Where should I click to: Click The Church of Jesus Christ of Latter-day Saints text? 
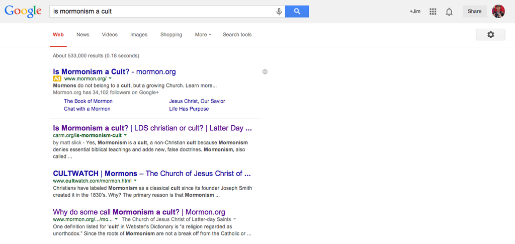[x=177, y=219]
